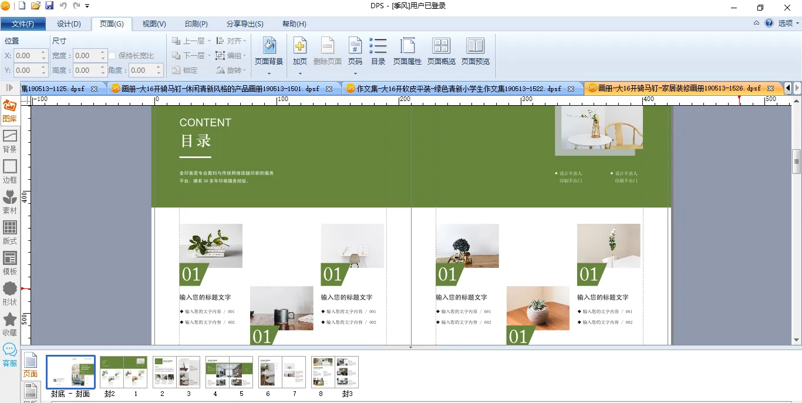Switch to the 设计(D) ribbon tab

[x=69, y=24]
